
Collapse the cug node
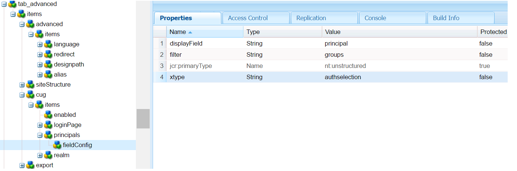pyautogui.click(x=22, y=94)
